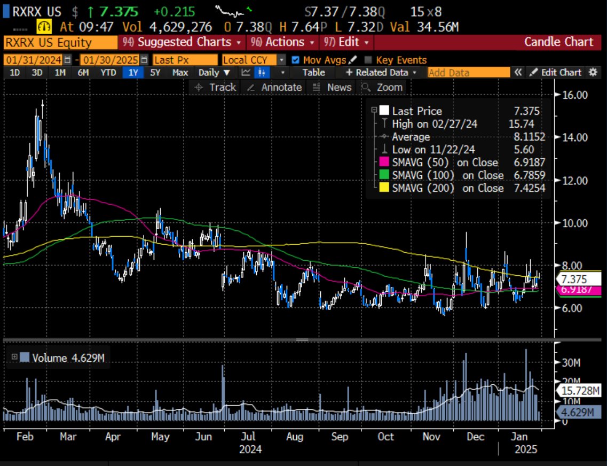Image resolution: width=607 pixels, height=466 pixels.
Task: Click the Add Data input field
Action: point(469,73)
